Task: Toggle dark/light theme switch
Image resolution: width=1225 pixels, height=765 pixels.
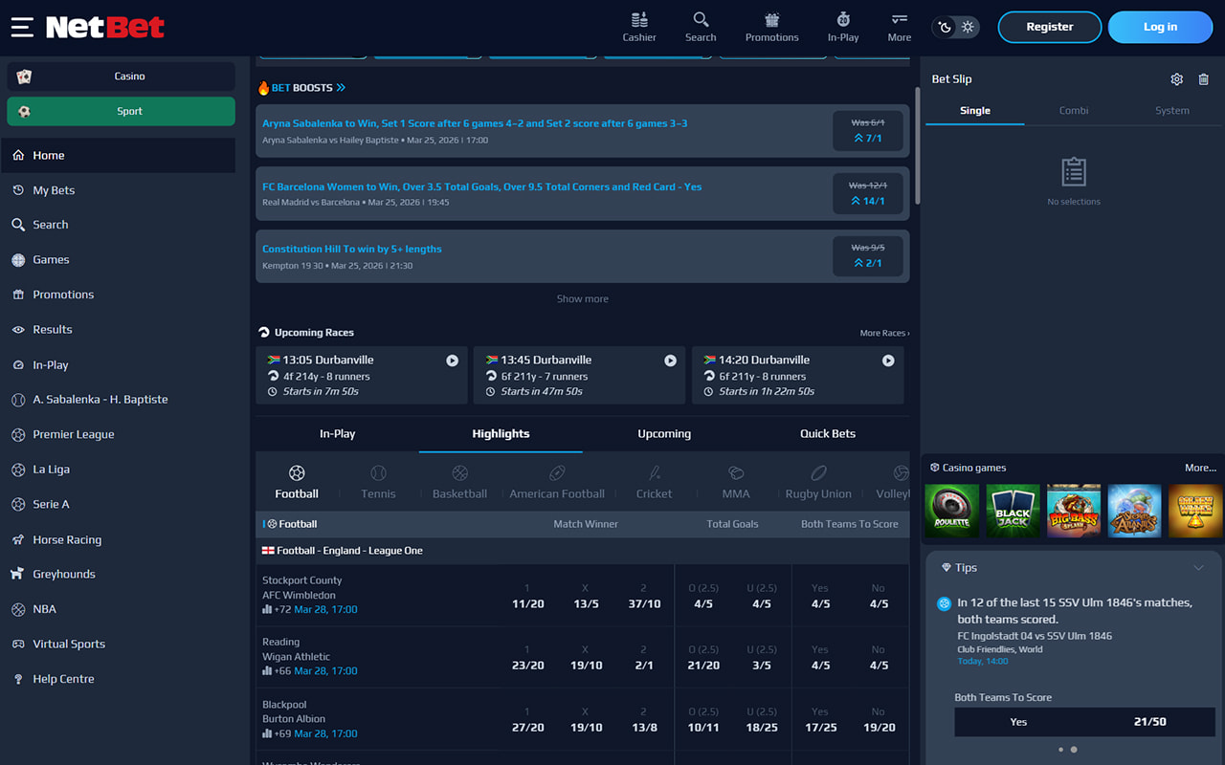Action: 956,27
